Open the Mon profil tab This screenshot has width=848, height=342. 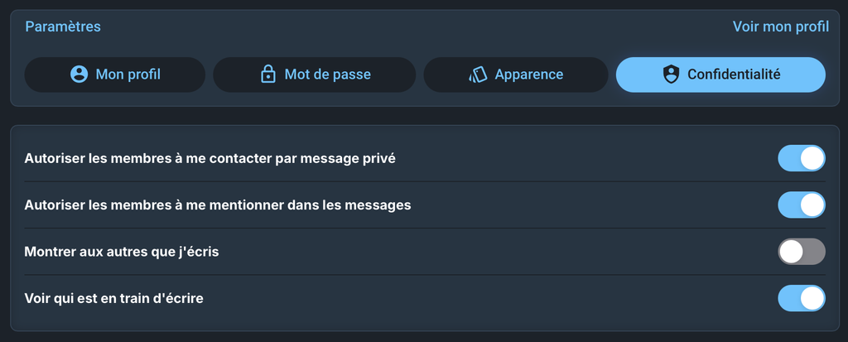(x=115, y=75)
